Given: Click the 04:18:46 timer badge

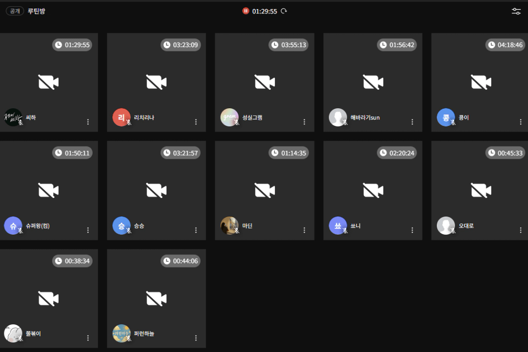Looking at the screenshot, I should [x=505, y=45].
